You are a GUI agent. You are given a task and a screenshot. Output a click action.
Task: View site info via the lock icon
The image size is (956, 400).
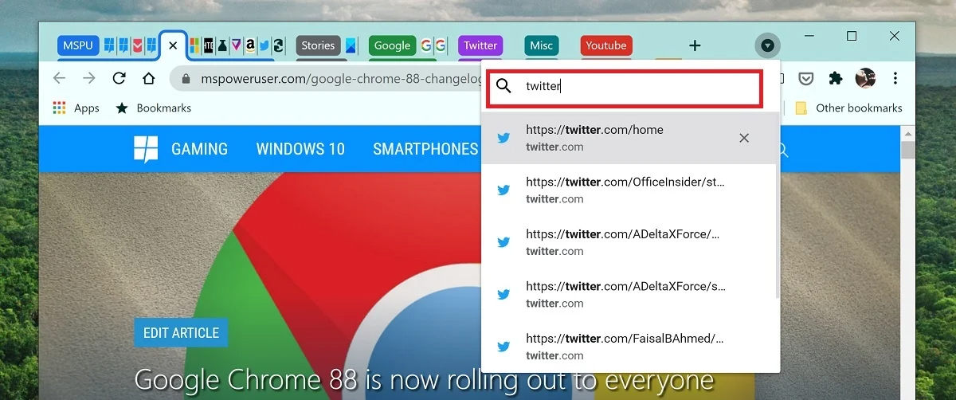click(186, 79)
